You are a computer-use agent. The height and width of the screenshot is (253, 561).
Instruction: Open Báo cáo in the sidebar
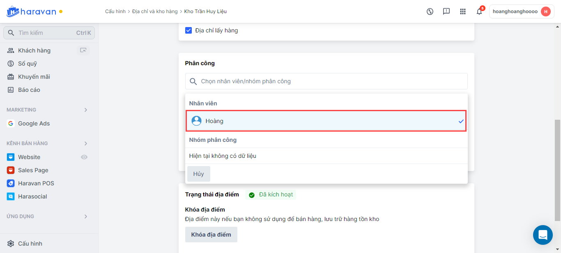[29, 90]
